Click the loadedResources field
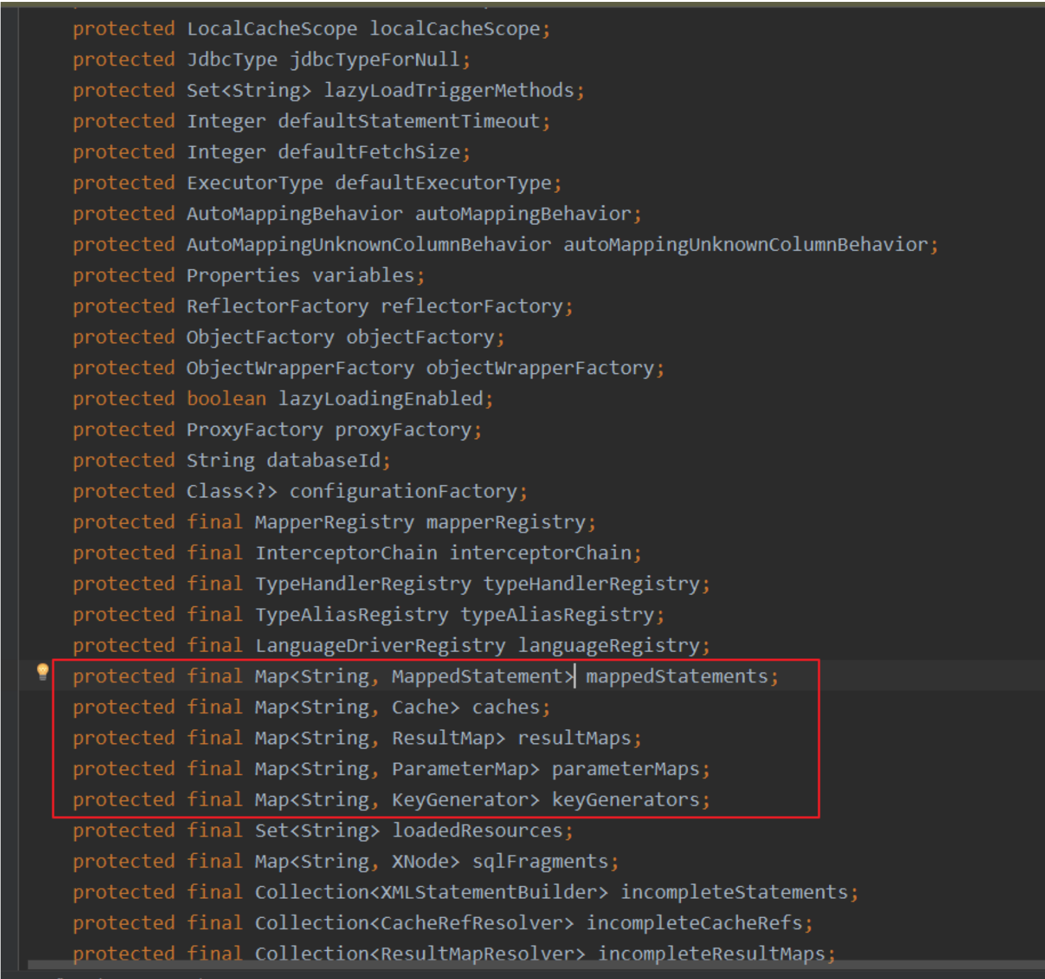Image resolution: width=1045 pixels, height=979 pixels. tap(477, 831)
